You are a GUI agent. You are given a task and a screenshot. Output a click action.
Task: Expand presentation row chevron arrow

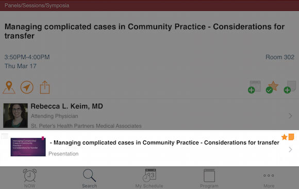[x=290, y=149]
